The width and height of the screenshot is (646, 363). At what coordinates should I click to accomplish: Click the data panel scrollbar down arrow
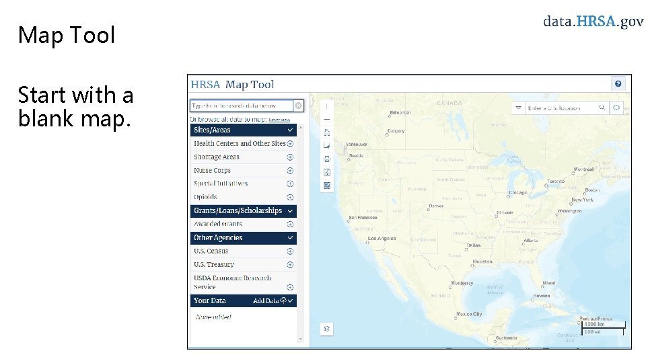click(300, 339)
